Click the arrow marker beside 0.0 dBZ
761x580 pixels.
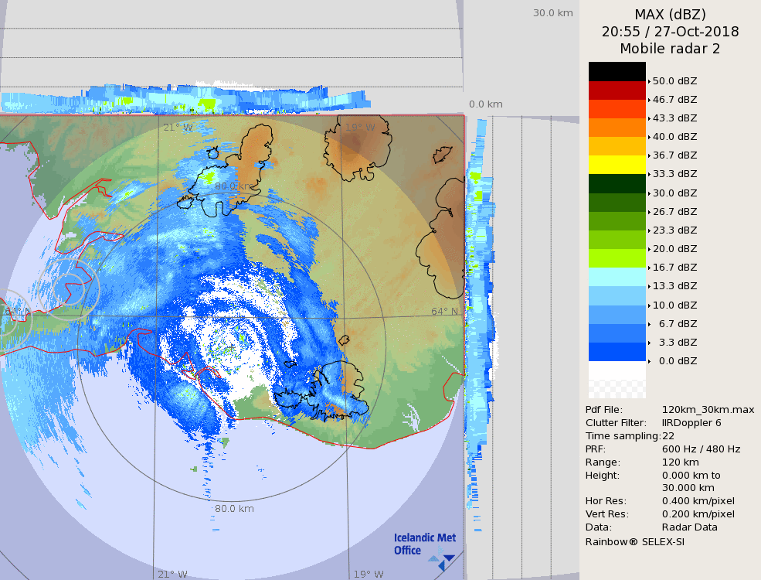(x=649, y=361)
